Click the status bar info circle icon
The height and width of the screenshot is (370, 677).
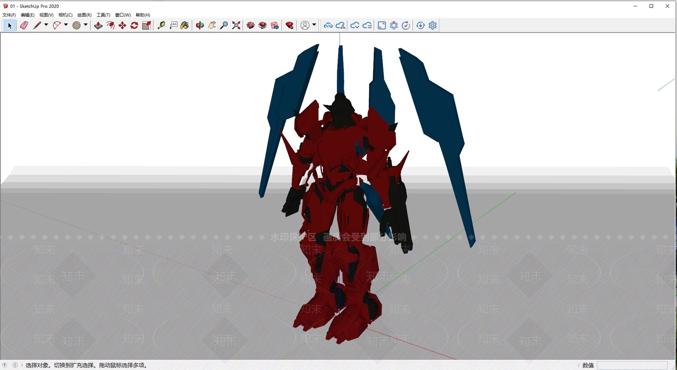point(15,365)
